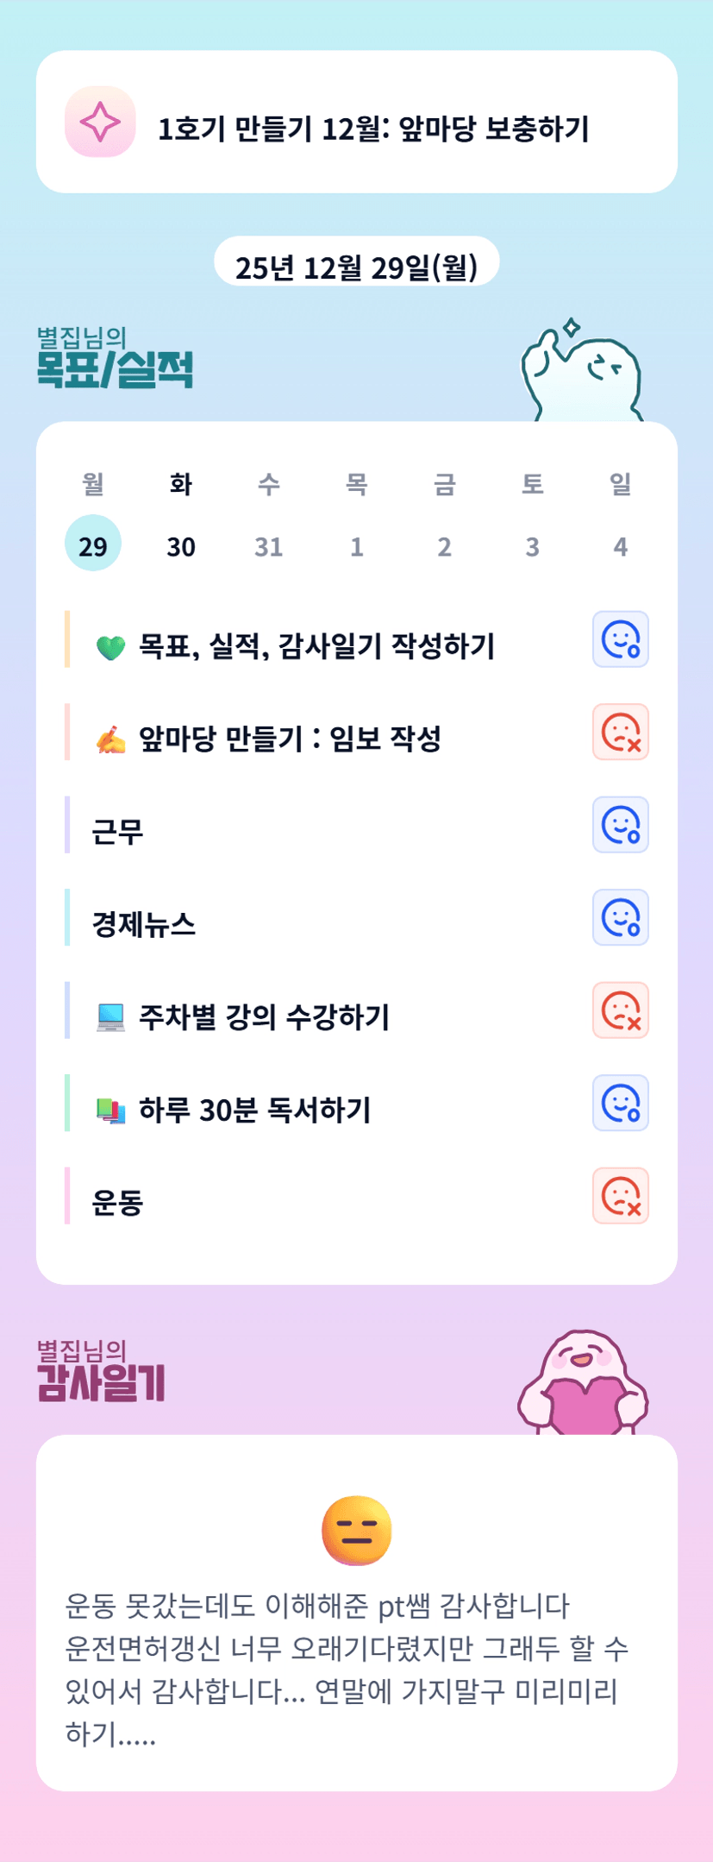This screenshot has width=713, height=1862.
Task: Click the thumbs-up ghost mascot
Action: pyautogui.click(x=582, y=371)
